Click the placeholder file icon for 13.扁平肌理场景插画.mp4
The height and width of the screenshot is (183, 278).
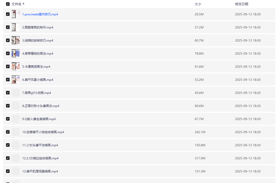click(16, 171)
